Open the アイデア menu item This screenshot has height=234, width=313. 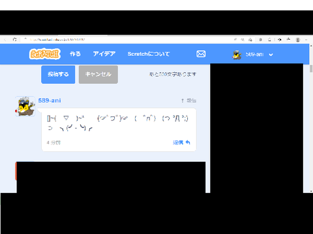click(x=104, y=54)
